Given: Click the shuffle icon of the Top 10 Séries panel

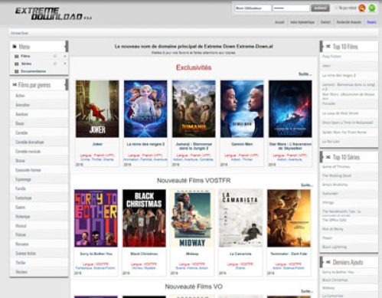Looking at the screenshot, I should (x=328, y=157).
